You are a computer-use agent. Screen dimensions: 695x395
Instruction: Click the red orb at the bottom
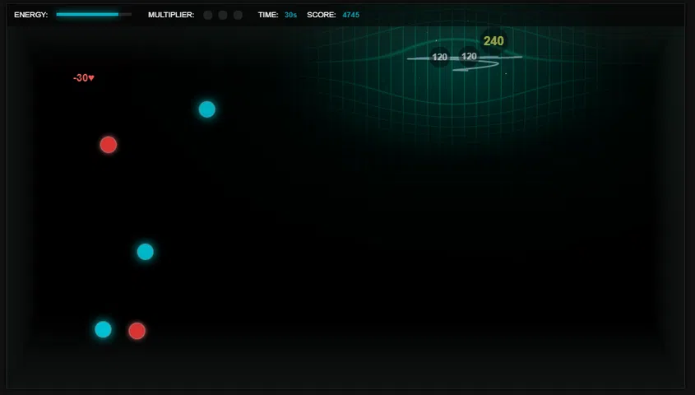(x=137, y=331)
